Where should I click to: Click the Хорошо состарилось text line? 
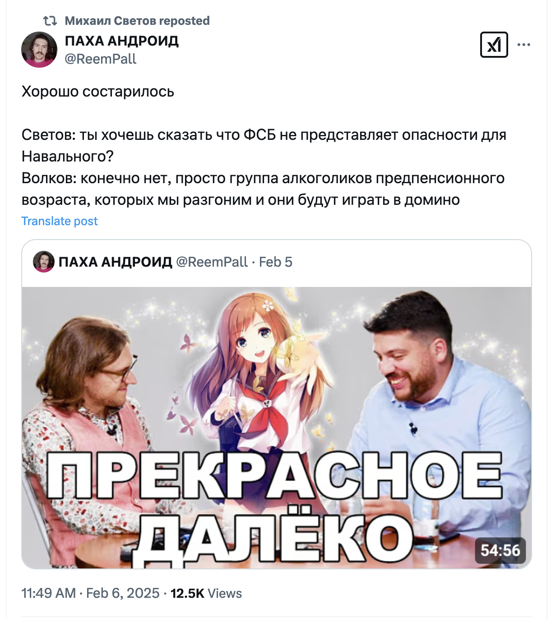click(x=98, y=92)
